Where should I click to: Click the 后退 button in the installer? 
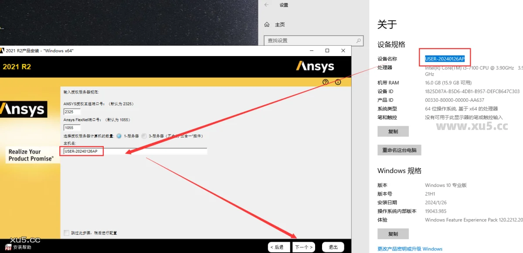tap(278, 246)
